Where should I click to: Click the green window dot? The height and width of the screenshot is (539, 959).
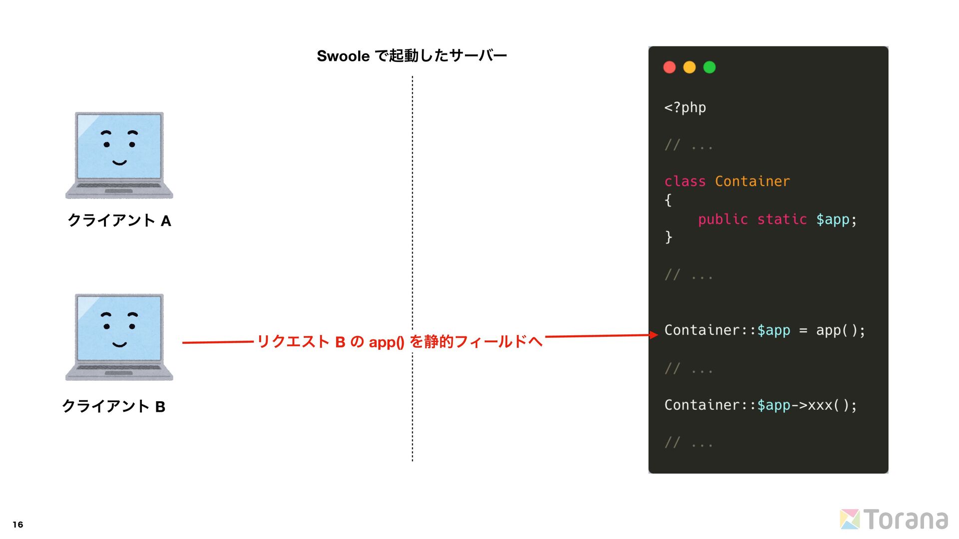click(x=709, y=67)
